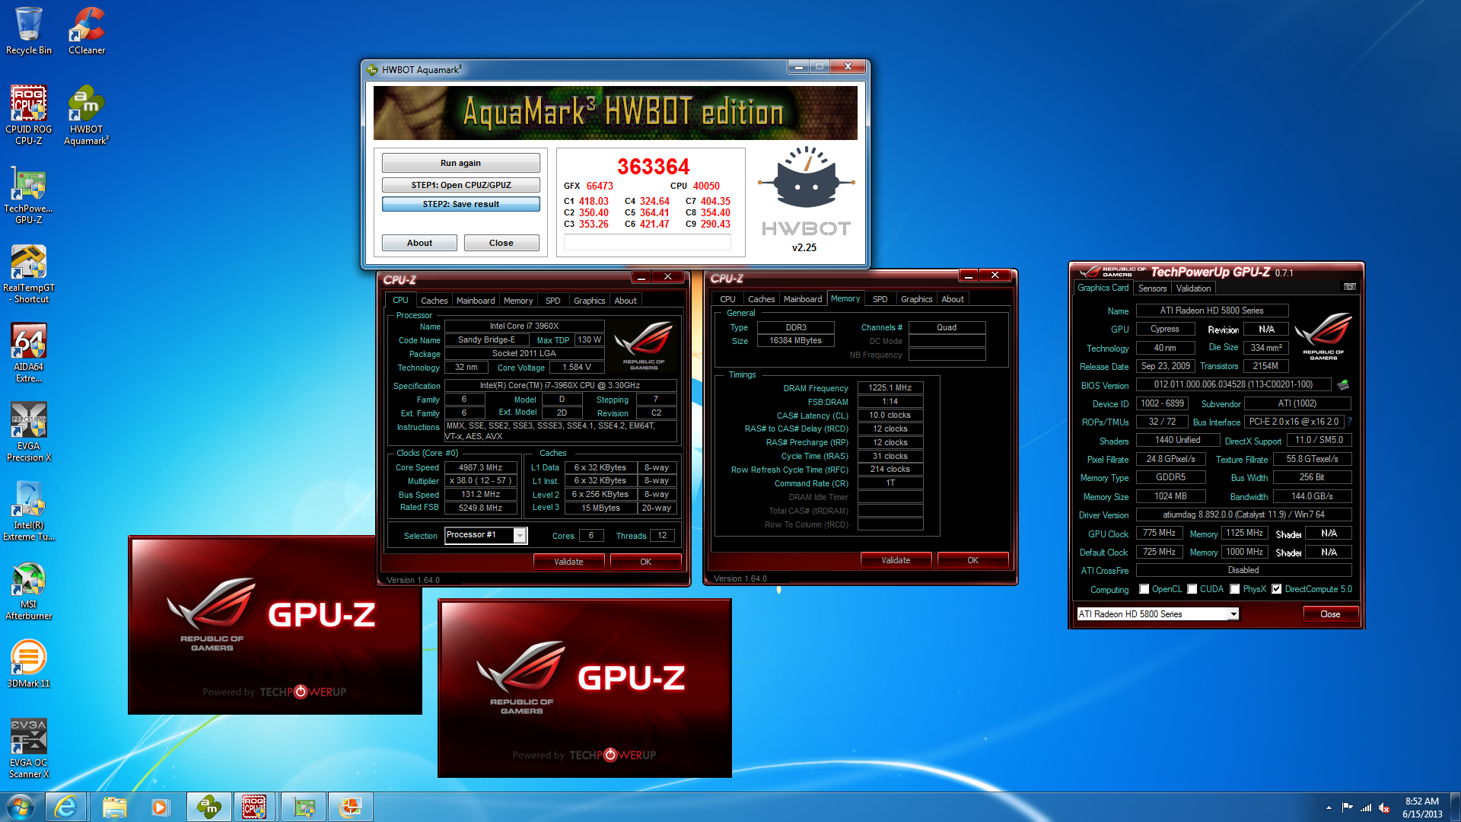Image resolution: width=1461 pixels, height=822 pixels.
Task: Switch to Sensors tab in GPU-Z
Action: click(x=1152, y=288)
